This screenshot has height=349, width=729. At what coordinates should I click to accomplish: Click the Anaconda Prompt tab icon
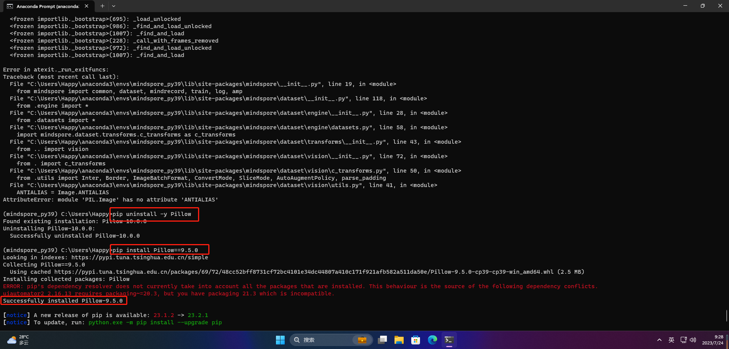[10, 6]
